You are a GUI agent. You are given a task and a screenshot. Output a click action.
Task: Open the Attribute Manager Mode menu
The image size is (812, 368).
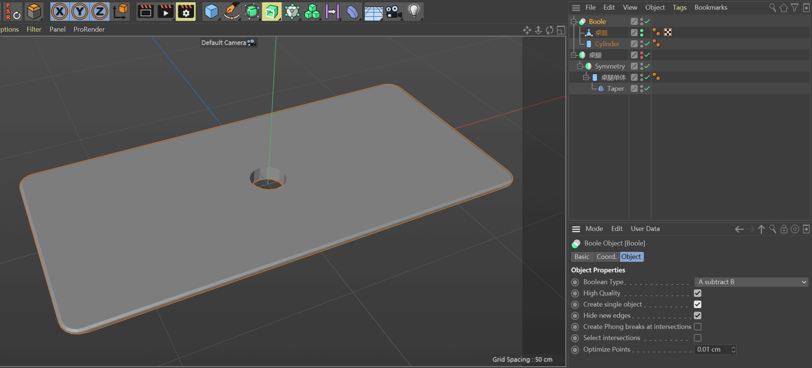tap(594, 229)
